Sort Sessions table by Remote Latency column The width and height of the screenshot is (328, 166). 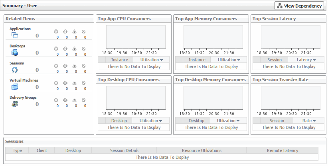[x=282, y=150]
